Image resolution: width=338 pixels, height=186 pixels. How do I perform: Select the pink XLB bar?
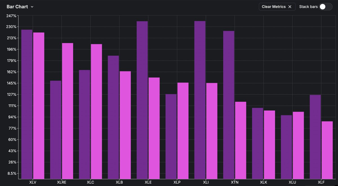click(x=125, y=125)
